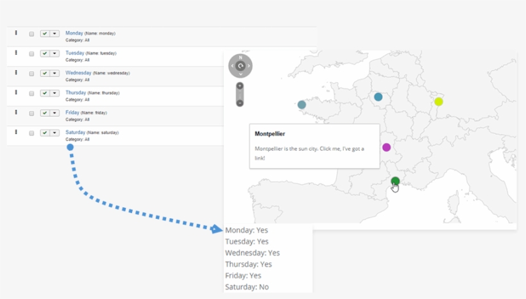This screenshot has width=526, height=299.
Task: Click the green Montpellier map marker
Action: (x=395, y=181)
